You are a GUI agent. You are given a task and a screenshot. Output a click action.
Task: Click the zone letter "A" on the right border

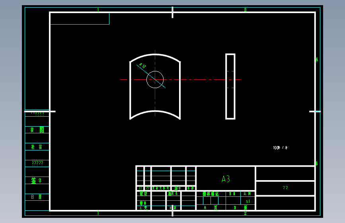pyautogui.click(x=317, y=60)
